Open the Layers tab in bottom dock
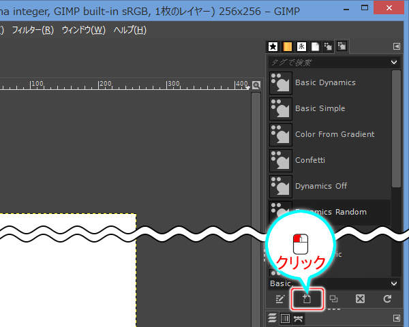Image resolution: width=409 pixels, height=327 pixels. [273, 318]
